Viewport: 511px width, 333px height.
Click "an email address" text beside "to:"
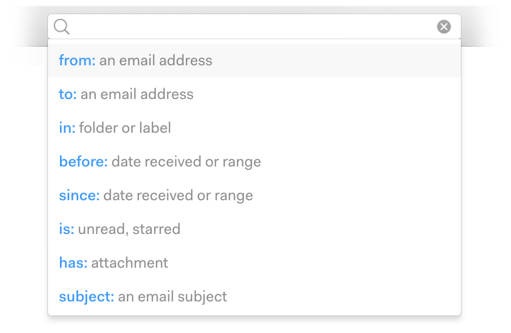(137, 94)
